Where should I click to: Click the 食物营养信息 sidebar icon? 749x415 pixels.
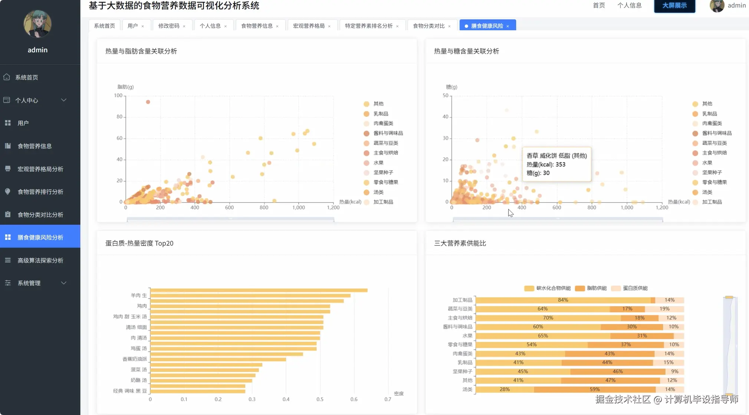click(x=8, y=146)
